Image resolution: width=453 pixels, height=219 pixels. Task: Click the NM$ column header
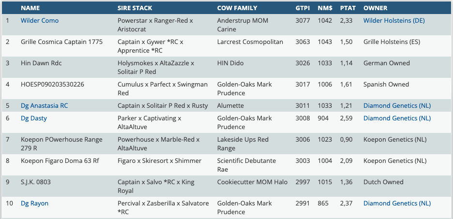[x=325, y=8]
